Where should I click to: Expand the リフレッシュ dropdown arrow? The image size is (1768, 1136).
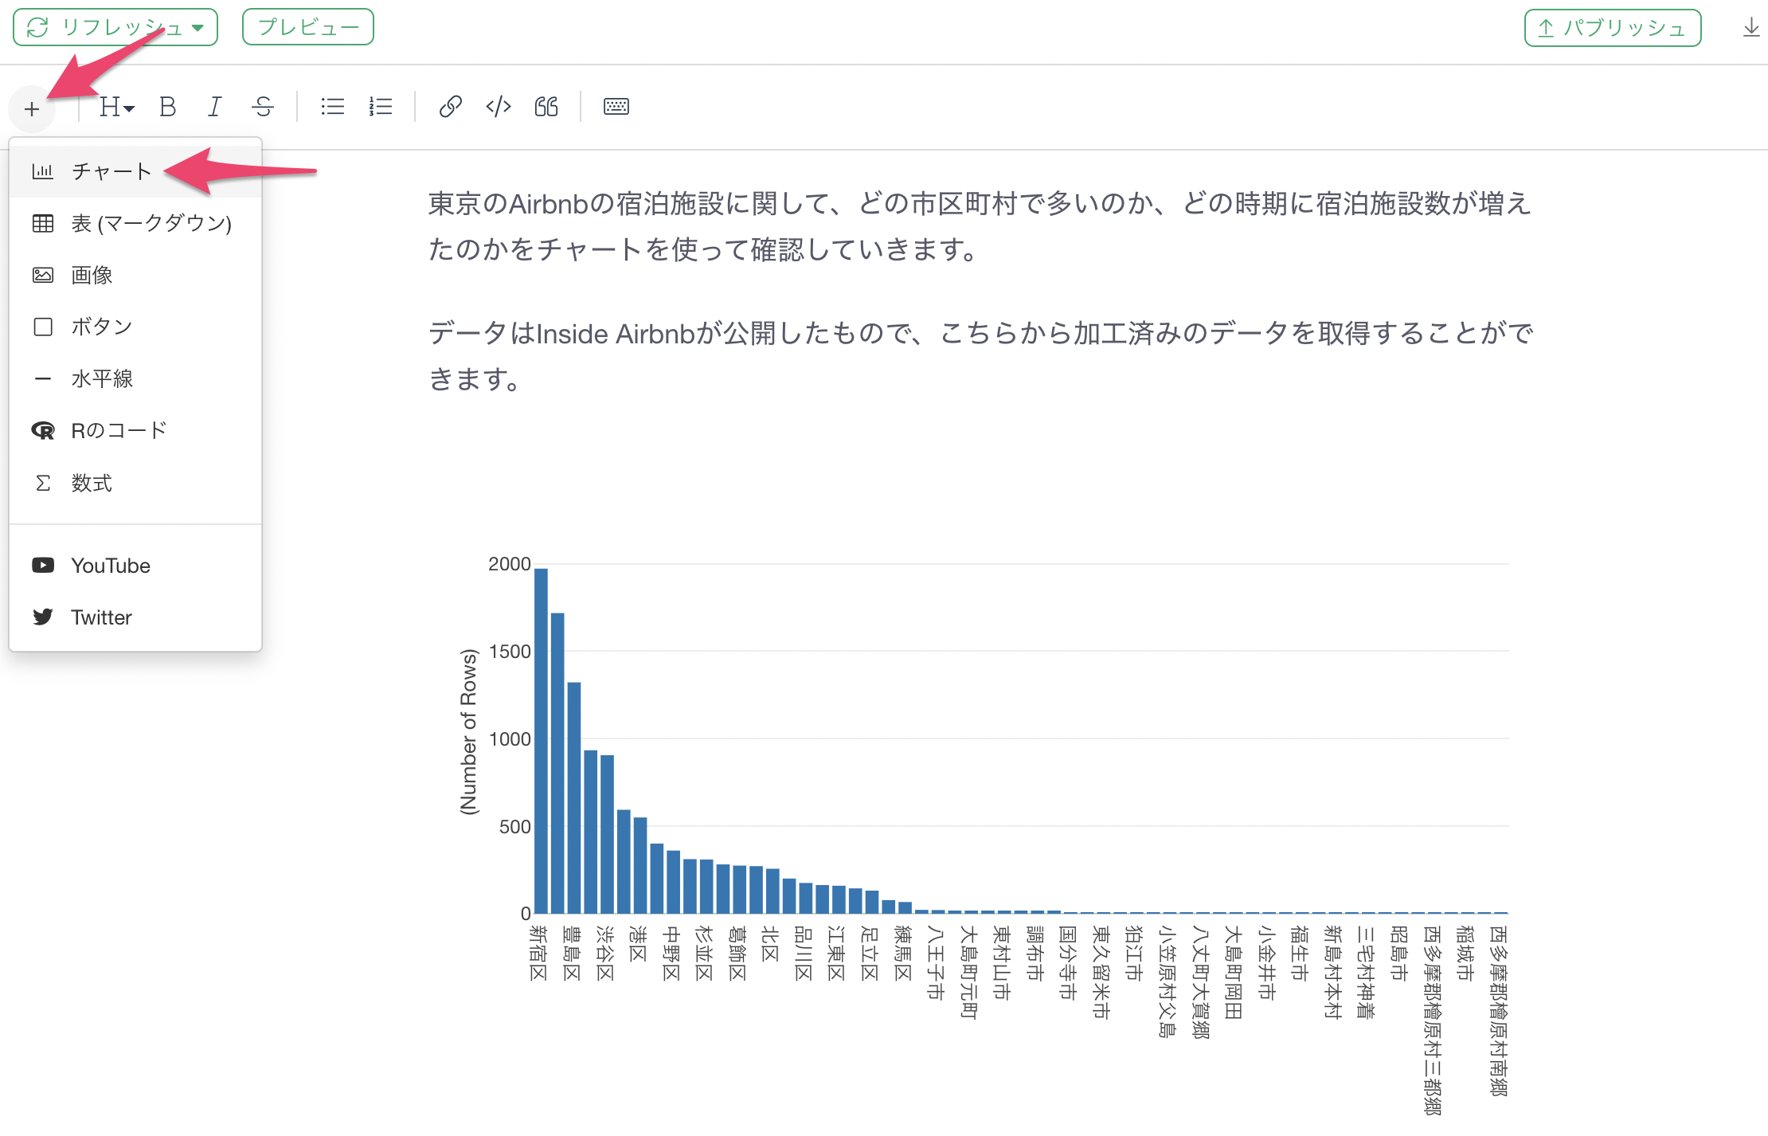pyautogui.click(x=198, y=28)
